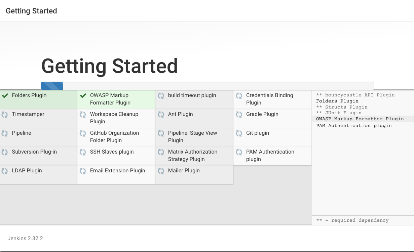Viewport: 414px width, 252px height.
Task: Click the pending spinner icon for Credentials Binding Plugin
Action: tap(239, 96)
